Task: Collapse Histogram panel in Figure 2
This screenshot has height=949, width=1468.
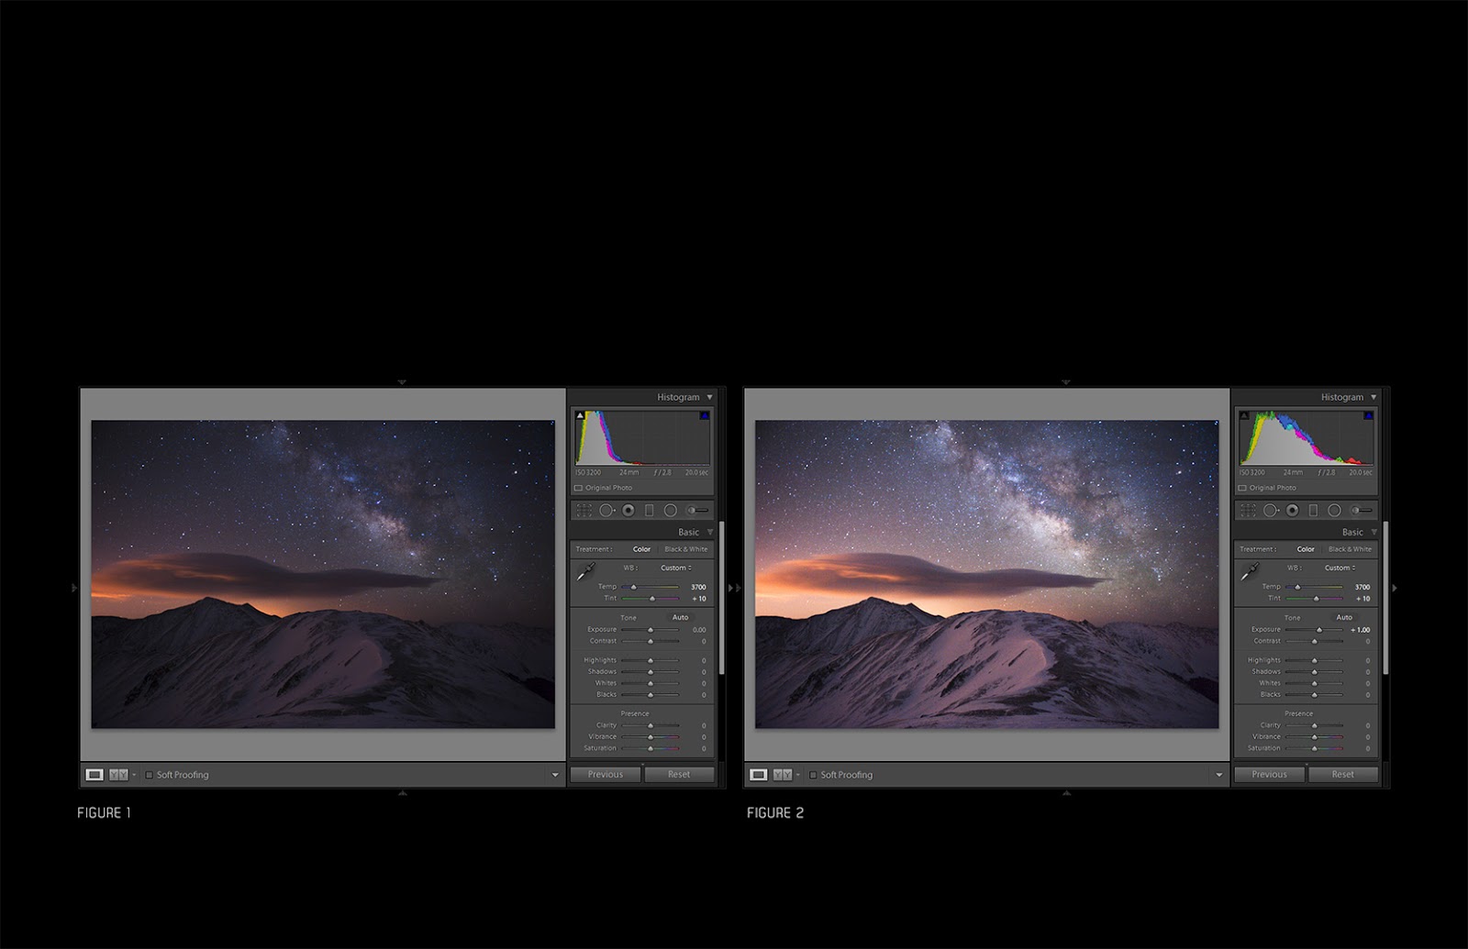Action: 1373,397
